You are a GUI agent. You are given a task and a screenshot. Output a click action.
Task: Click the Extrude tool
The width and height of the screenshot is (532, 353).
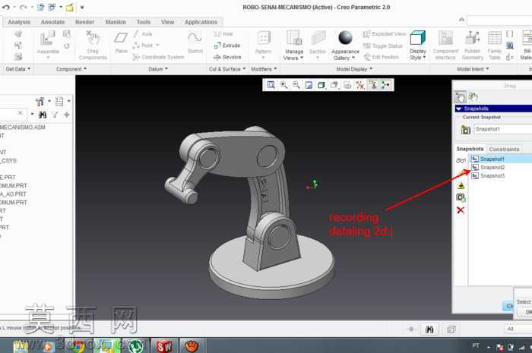[x=227, y=46]
